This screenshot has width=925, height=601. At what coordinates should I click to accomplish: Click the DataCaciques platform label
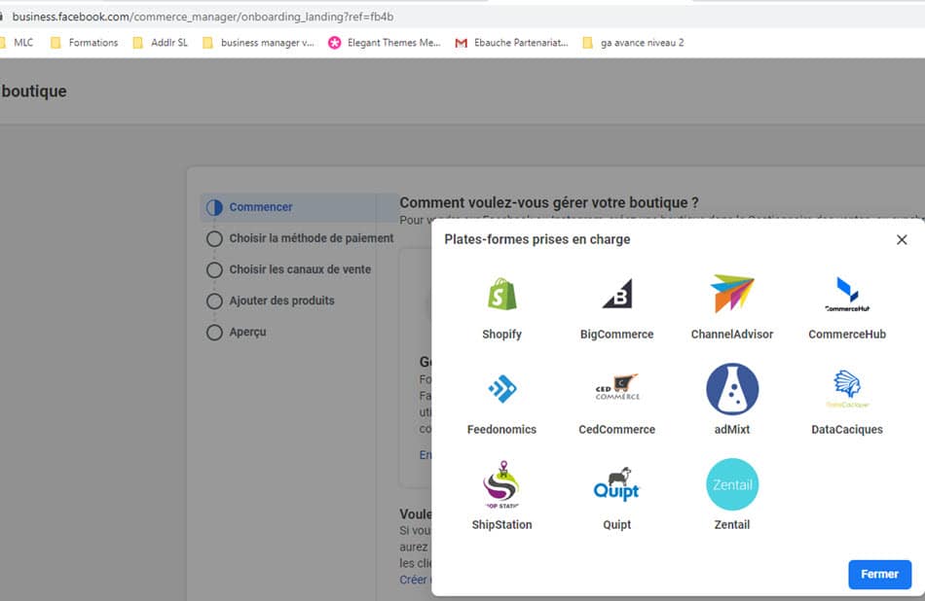point(847,430)
